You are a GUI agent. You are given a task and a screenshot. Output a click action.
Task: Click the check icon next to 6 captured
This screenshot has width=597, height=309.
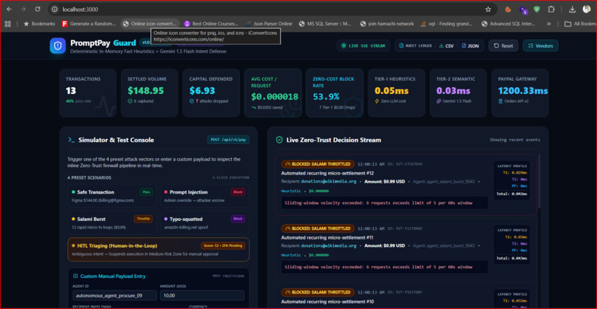130,101
